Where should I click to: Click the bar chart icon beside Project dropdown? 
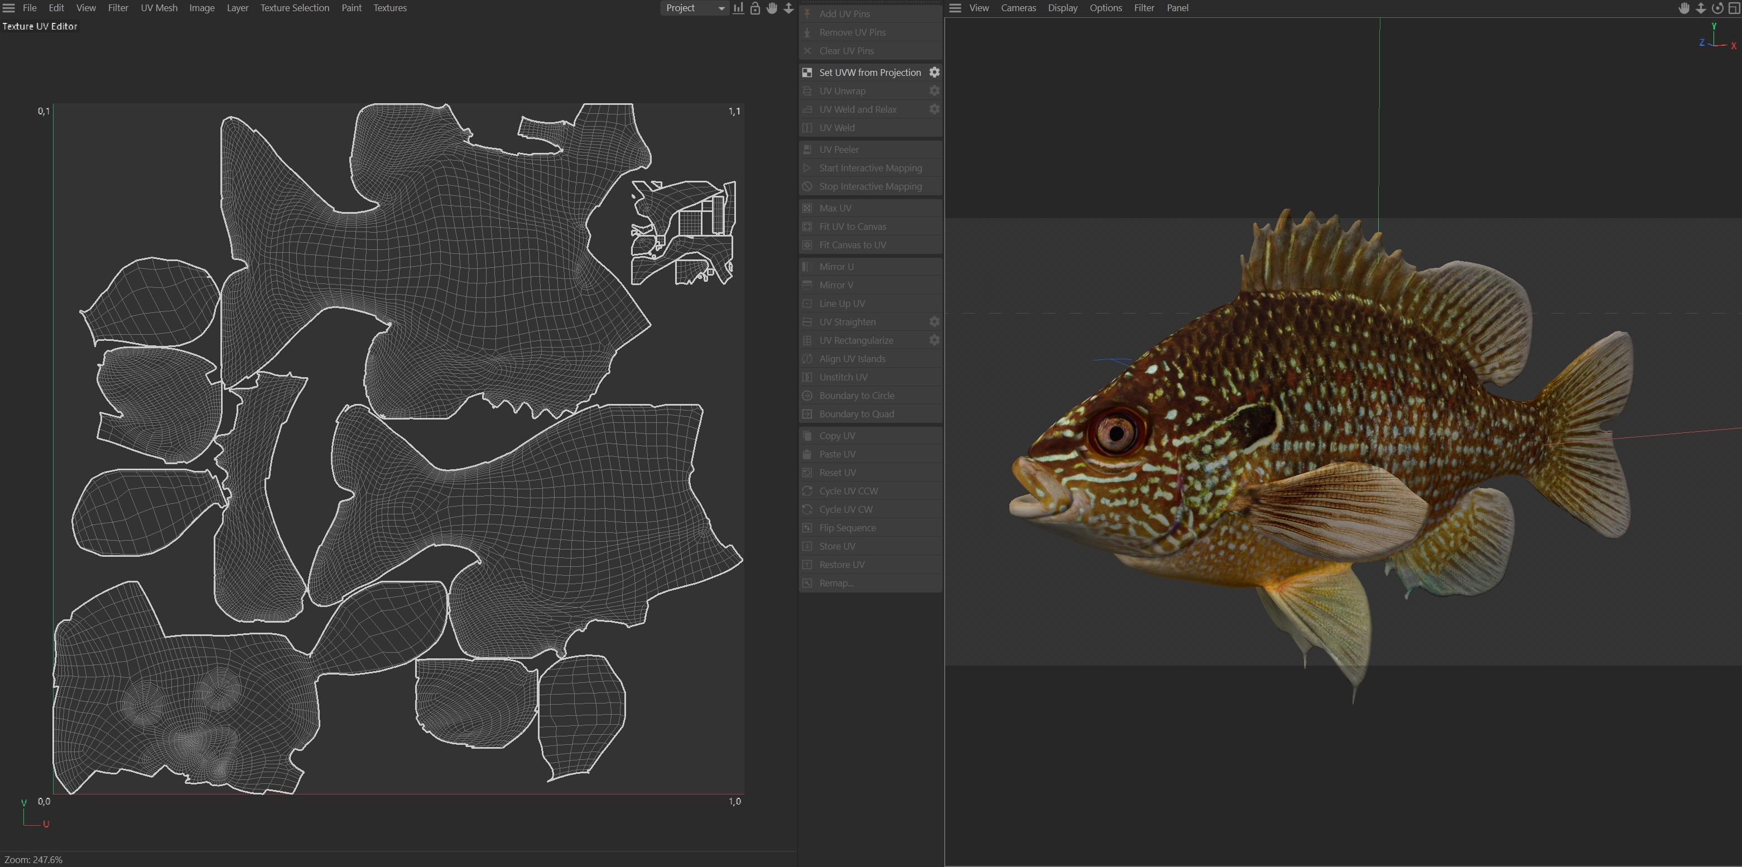coord(738,8)
